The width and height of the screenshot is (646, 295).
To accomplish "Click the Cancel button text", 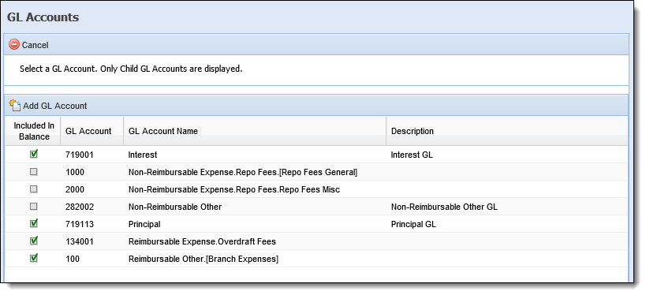I will (35, 45).
